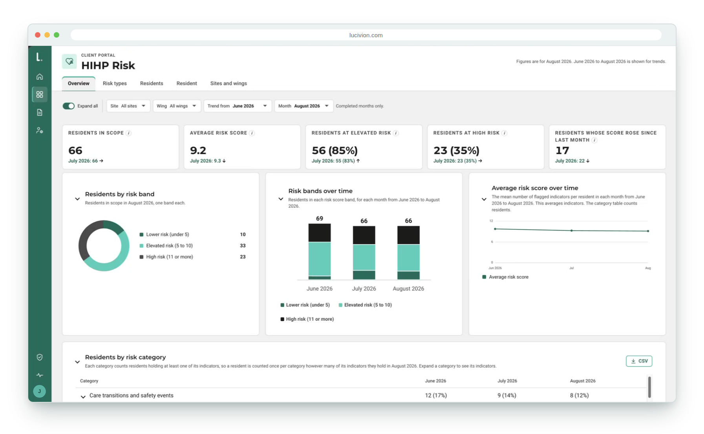The image size is (704, 434).
Task: Show info for Residents at High Risk
Action: [x=505, y=133]
